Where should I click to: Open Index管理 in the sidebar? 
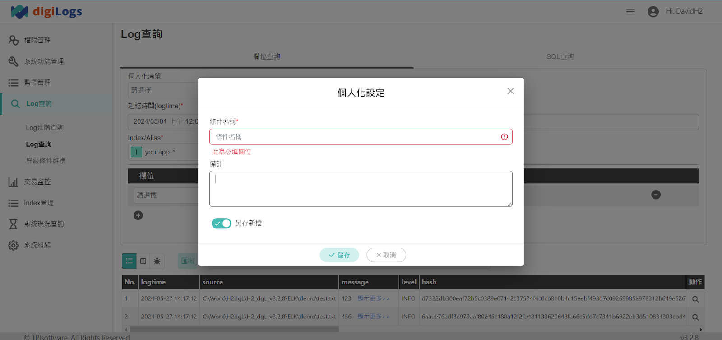(x=39, y=203)
